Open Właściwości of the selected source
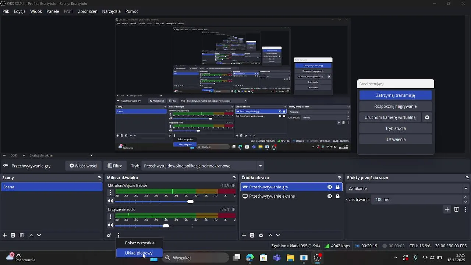The height and width of the screenshot is (265, 471). click(x=83, y=166)
